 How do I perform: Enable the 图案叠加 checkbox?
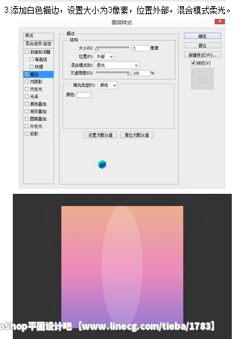pyautogui.click(x=27, y=119)
